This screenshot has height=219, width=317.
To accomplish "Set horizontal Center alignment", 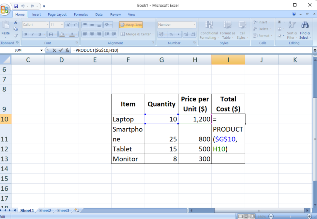I will point(92,34).
